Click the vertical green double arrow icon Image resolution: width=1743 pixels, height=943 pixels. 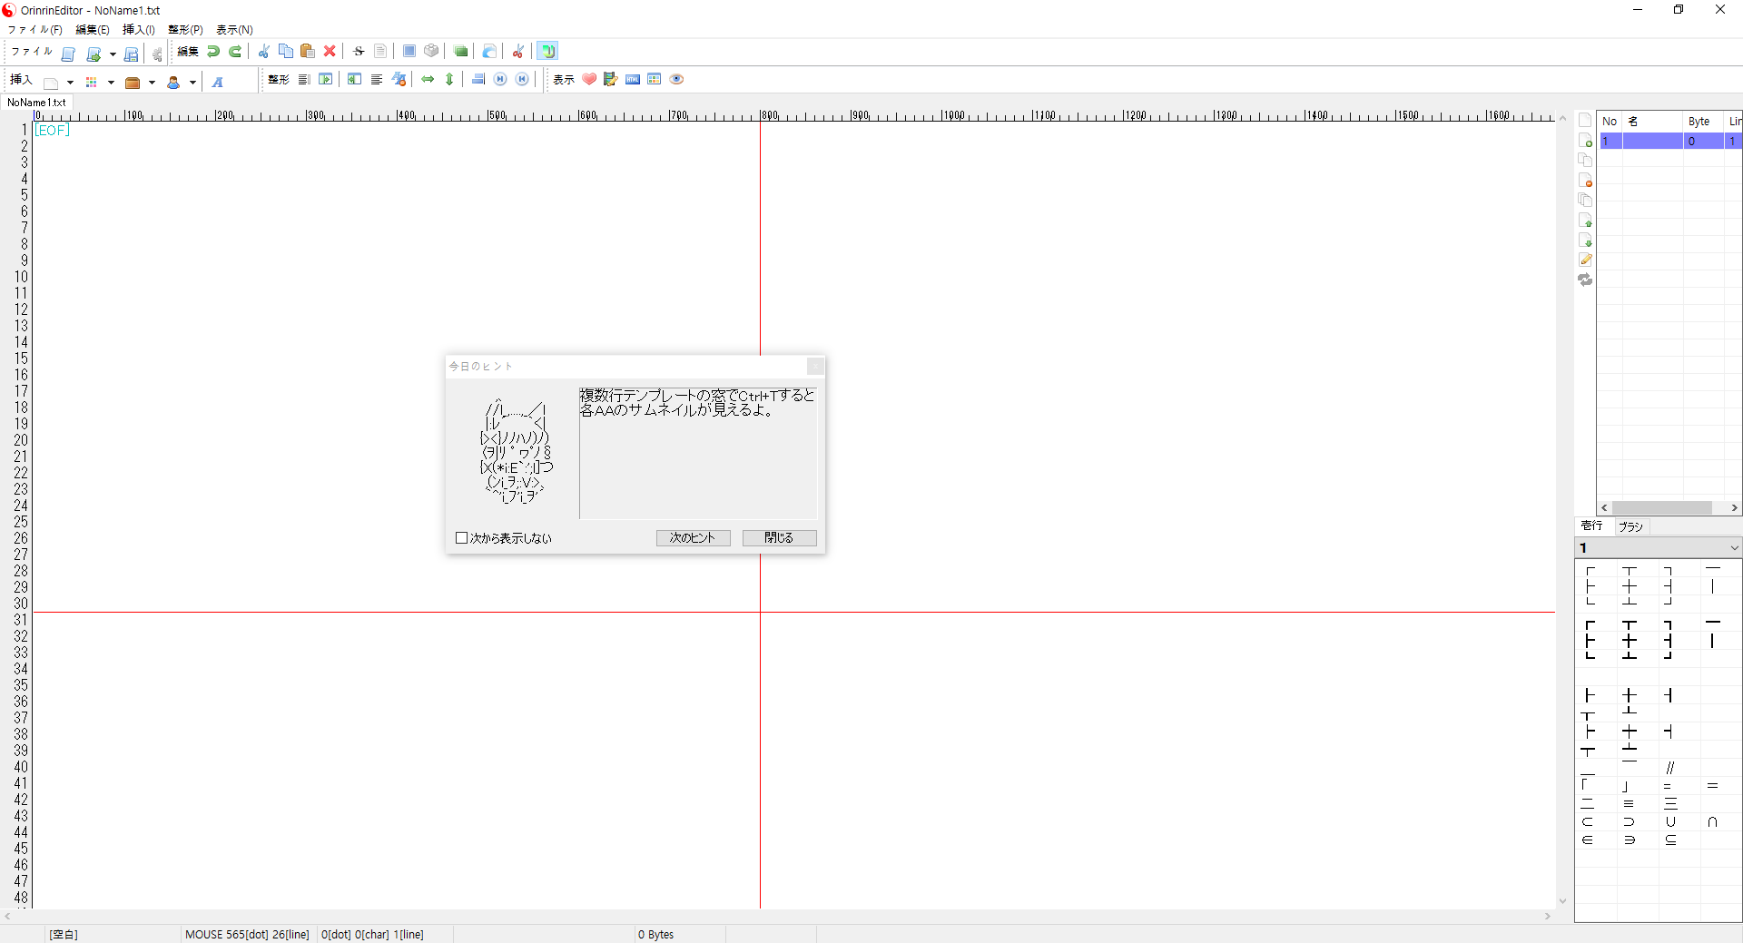pyautogui.click(x=449, y=80)
